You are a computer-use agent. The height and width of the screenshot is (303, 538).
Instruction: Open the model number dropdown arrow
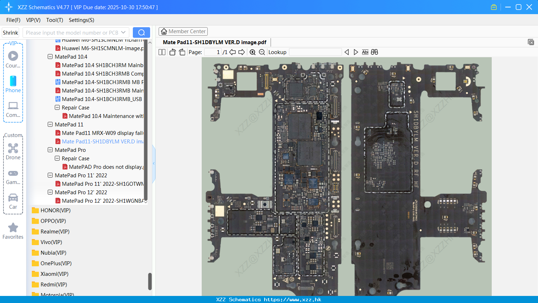(123, 32)
